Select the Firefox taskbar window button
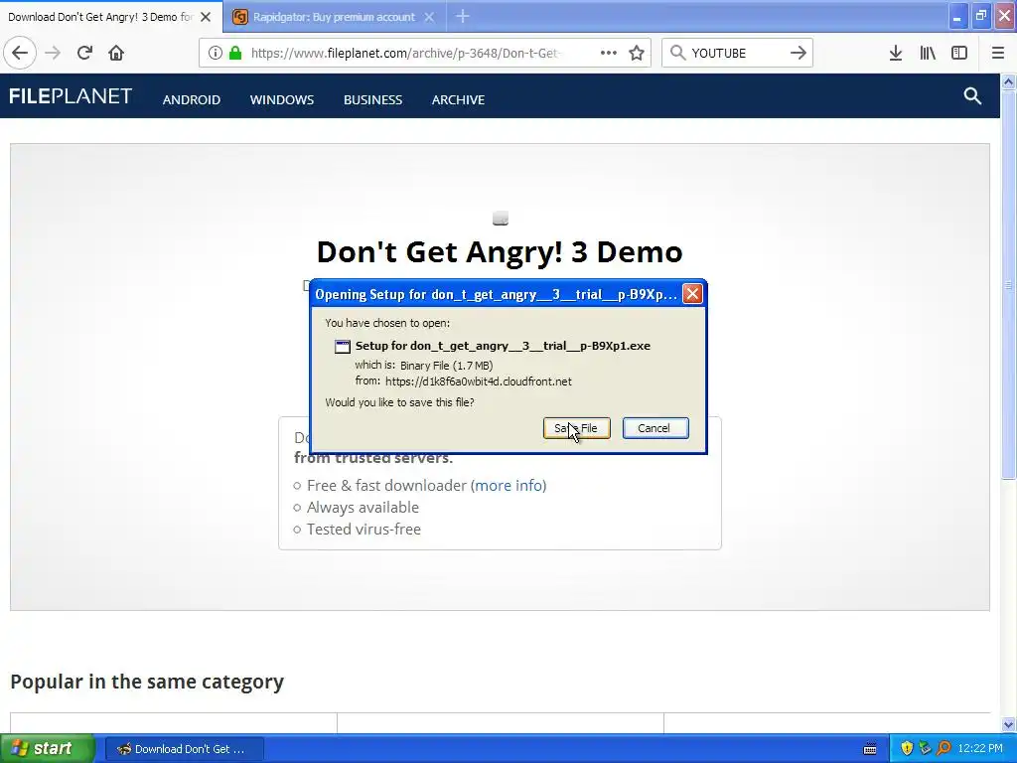Viewport: 1017px width, 763px height. [x=185, y=749]
